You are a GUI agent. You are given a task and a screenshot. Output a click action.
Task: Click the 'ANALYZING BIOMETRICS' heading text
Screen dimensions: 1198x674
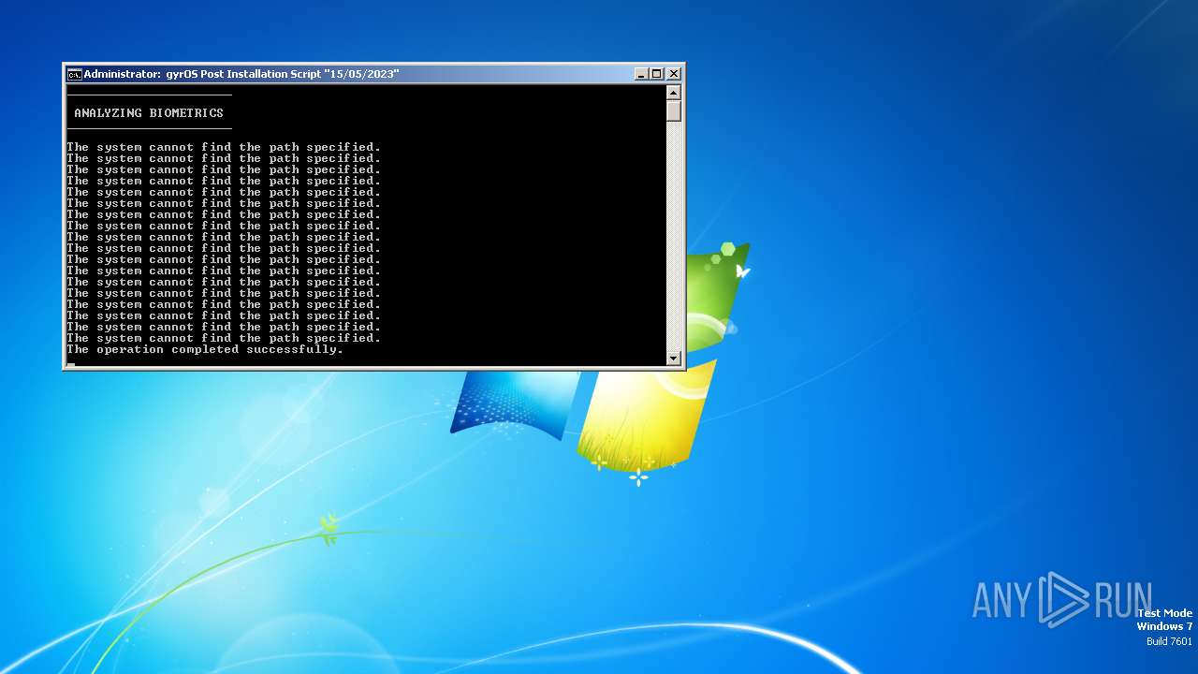pyautogui.click(x=149, y=113)
